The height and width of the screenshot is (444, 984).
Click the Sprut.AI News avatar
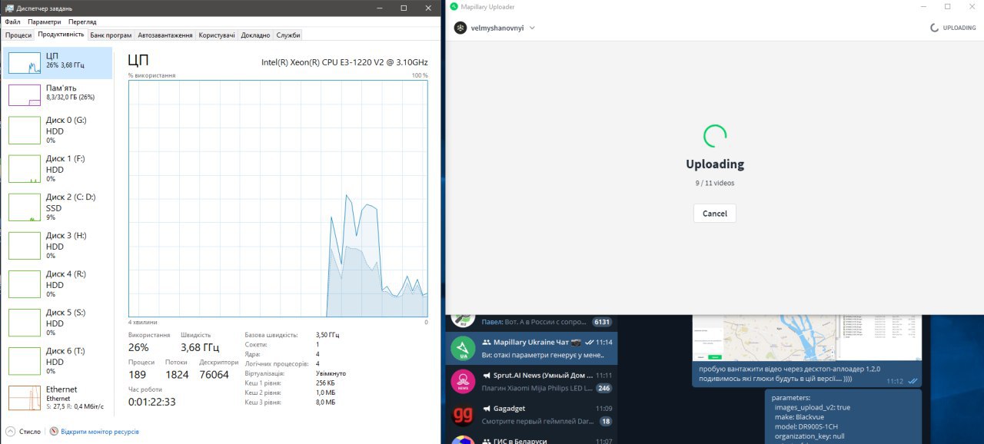click(x=463, y=382)
